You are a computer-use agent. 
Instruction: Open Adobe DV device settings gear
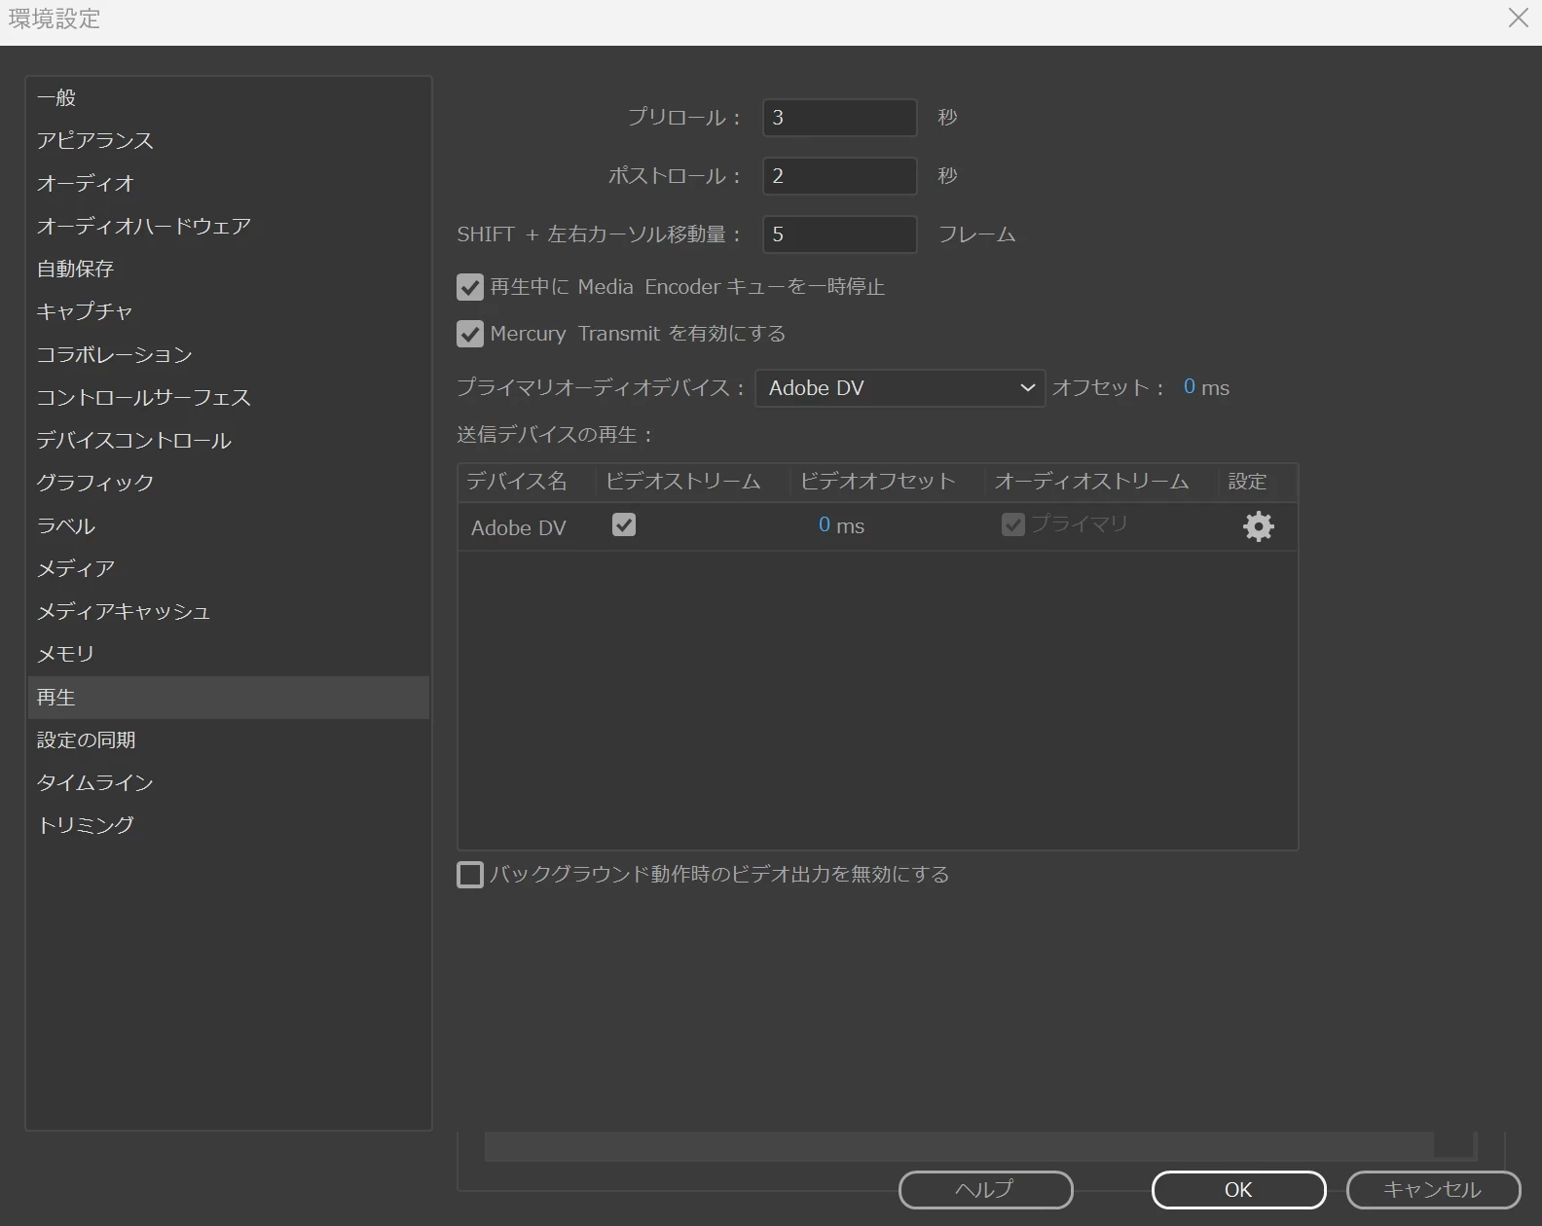pos(1258,526)
